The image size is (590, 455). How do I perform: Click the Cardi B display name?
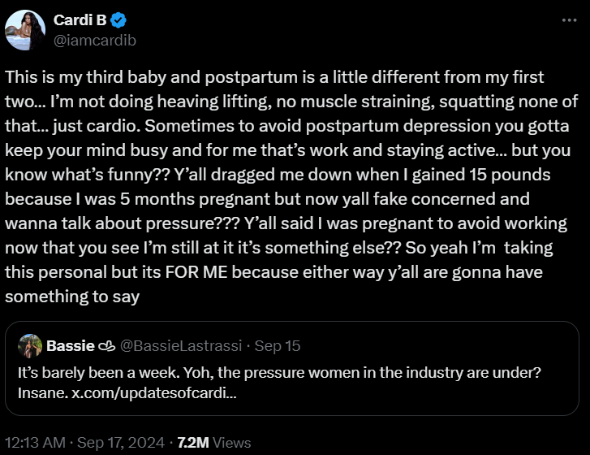[80, 20]
